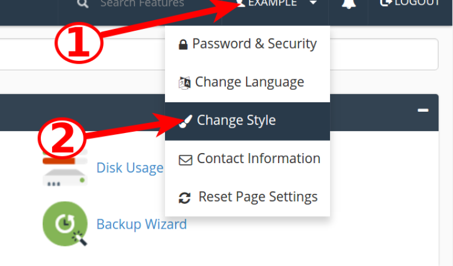Click the refresh icon beside Reset Page Settings

tap(185, 198)
